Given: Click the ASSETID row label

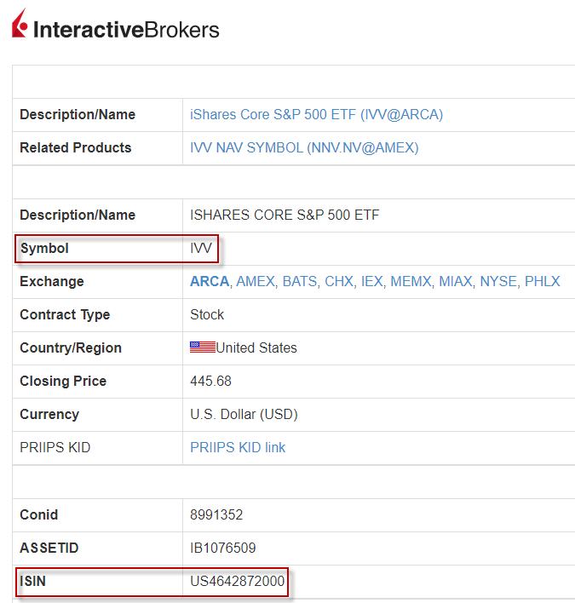Looking at the screenshot, I should (49, 548).
